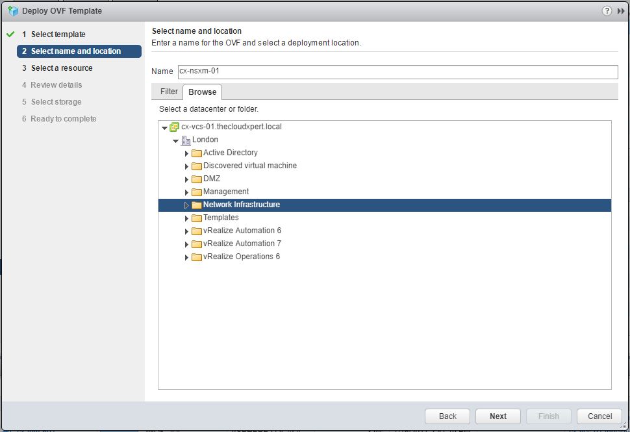Click the vRealize Operations 6 folder icon
The height and width of the screenshot is (432, 630).
click(x=197, y=257)
